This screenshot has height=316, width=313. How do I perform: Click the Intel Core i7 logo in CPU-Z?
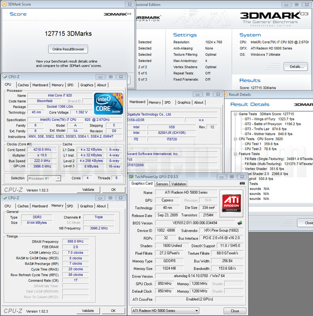coord(108,103)
